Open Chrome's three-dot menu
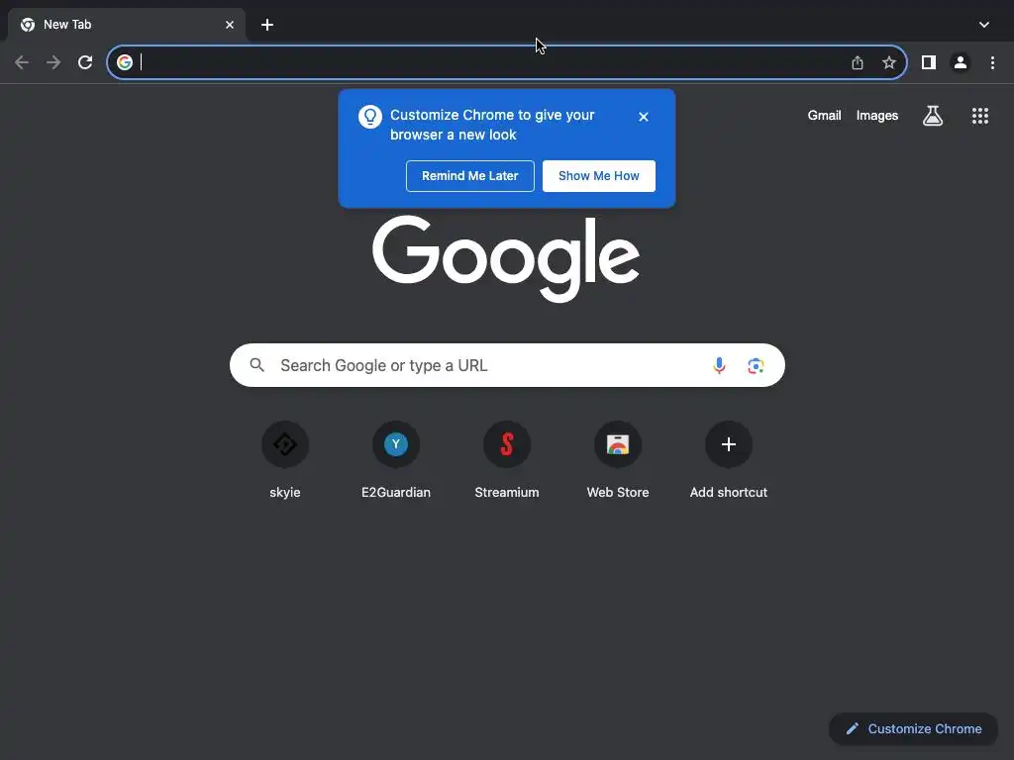The height and width of the screenshot is (760, 1014). [992, 62]
